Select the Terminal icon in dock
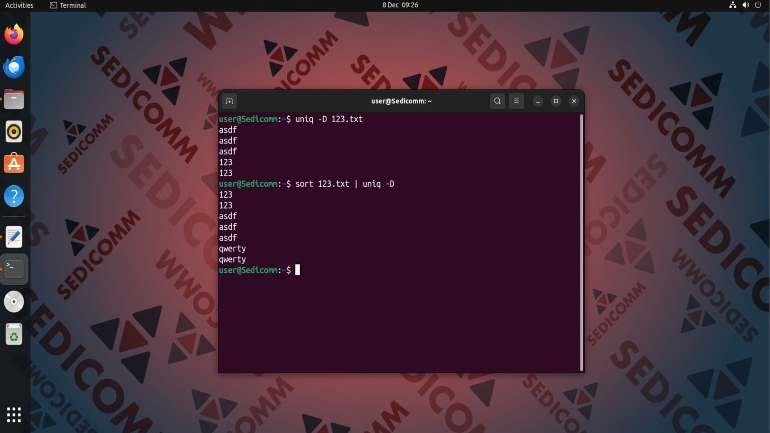The height and width of the screenshot is (433, 770). coord(14,269)
